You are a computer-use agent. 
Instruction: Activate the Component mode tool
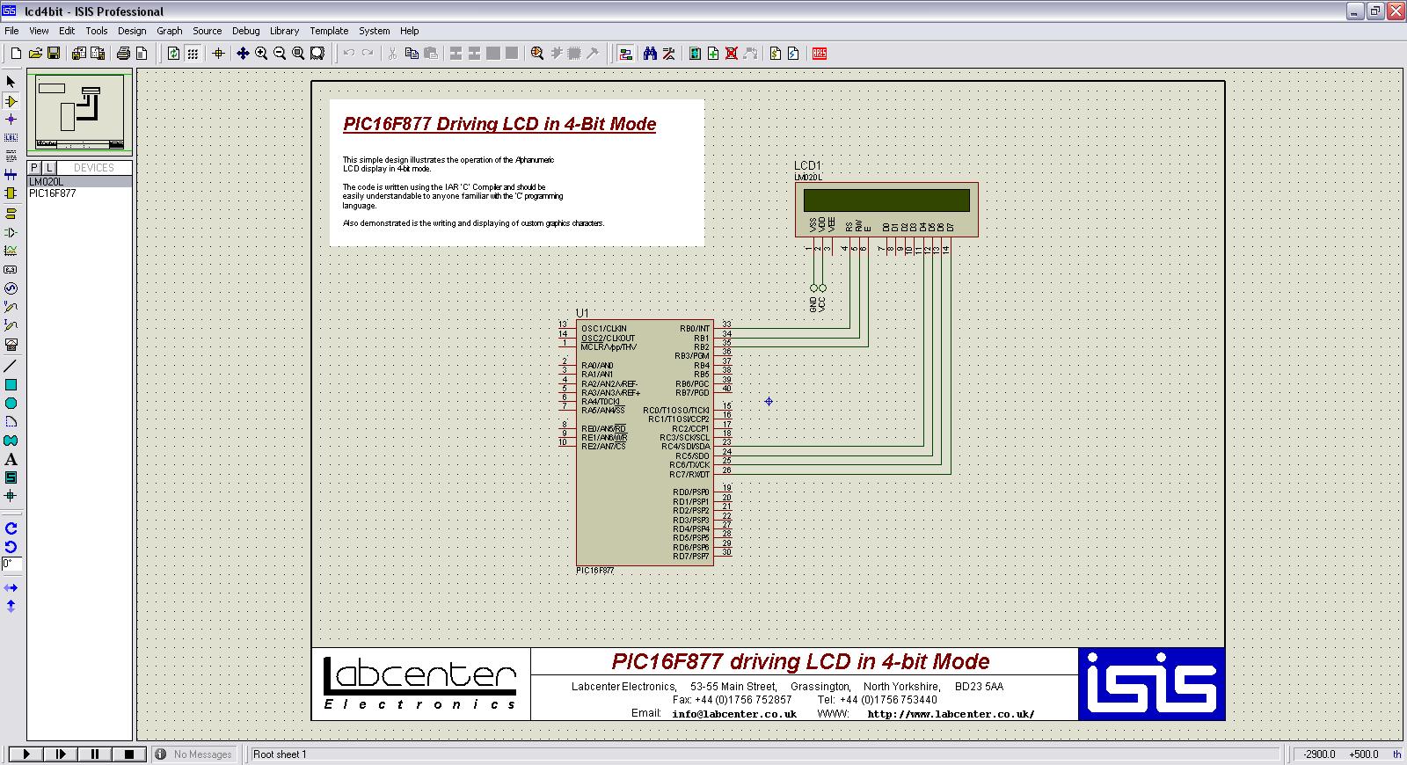tap(11, 101)
